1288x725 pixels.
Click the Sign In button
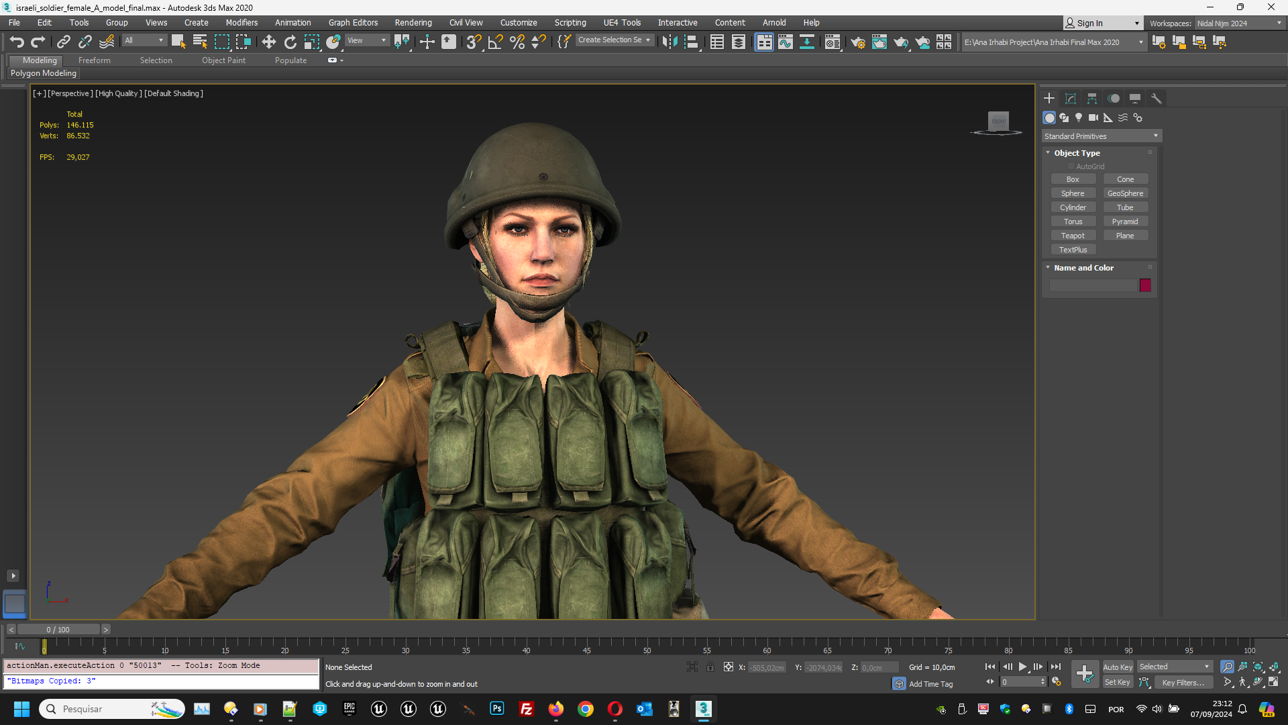tap(1103, 23)
